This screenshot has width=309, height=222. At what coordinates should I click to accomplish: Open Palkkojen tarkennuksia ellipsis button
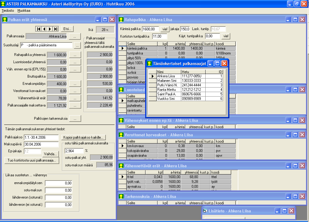point(75,119)
